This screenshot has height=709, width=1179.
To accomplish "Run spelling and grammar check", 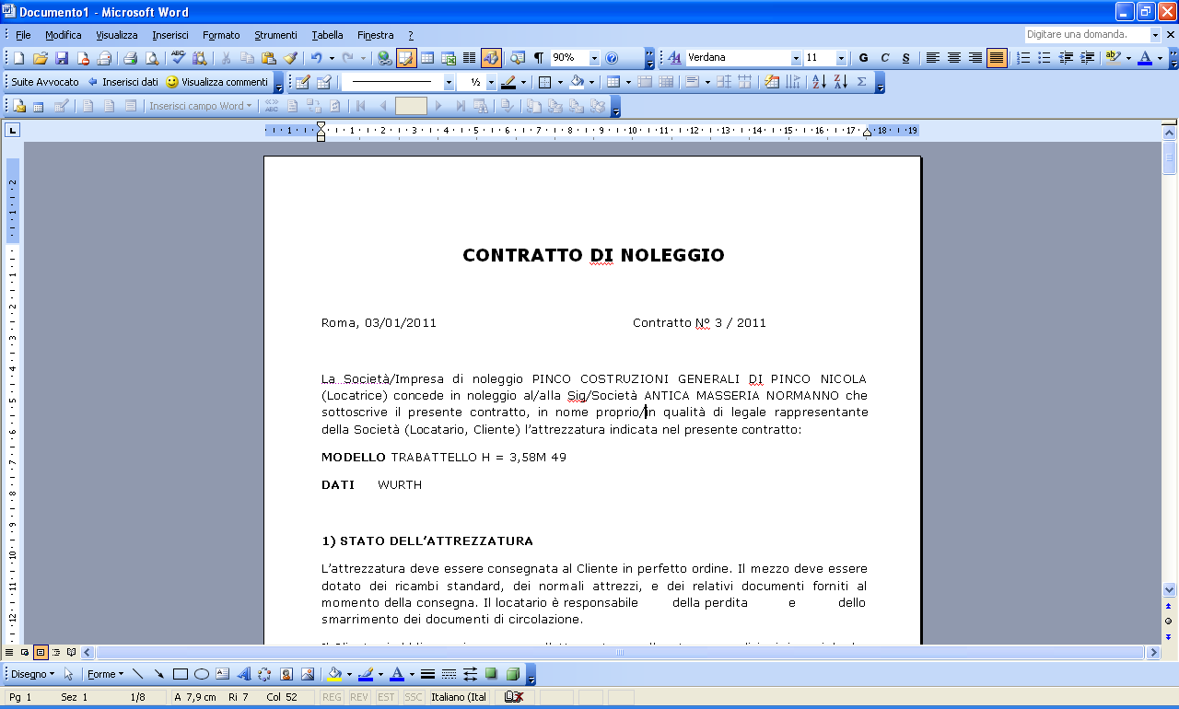I will (179, 58).
